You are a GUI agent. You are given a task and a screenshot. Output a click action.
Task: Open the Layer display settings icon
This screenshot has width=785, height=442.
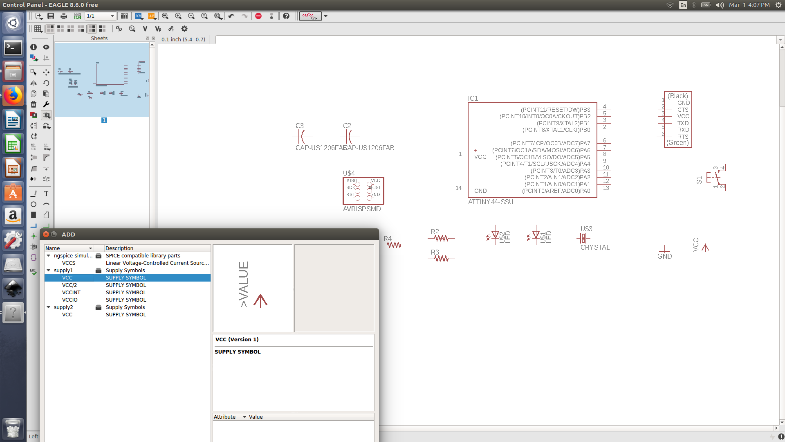pos(34,58)
